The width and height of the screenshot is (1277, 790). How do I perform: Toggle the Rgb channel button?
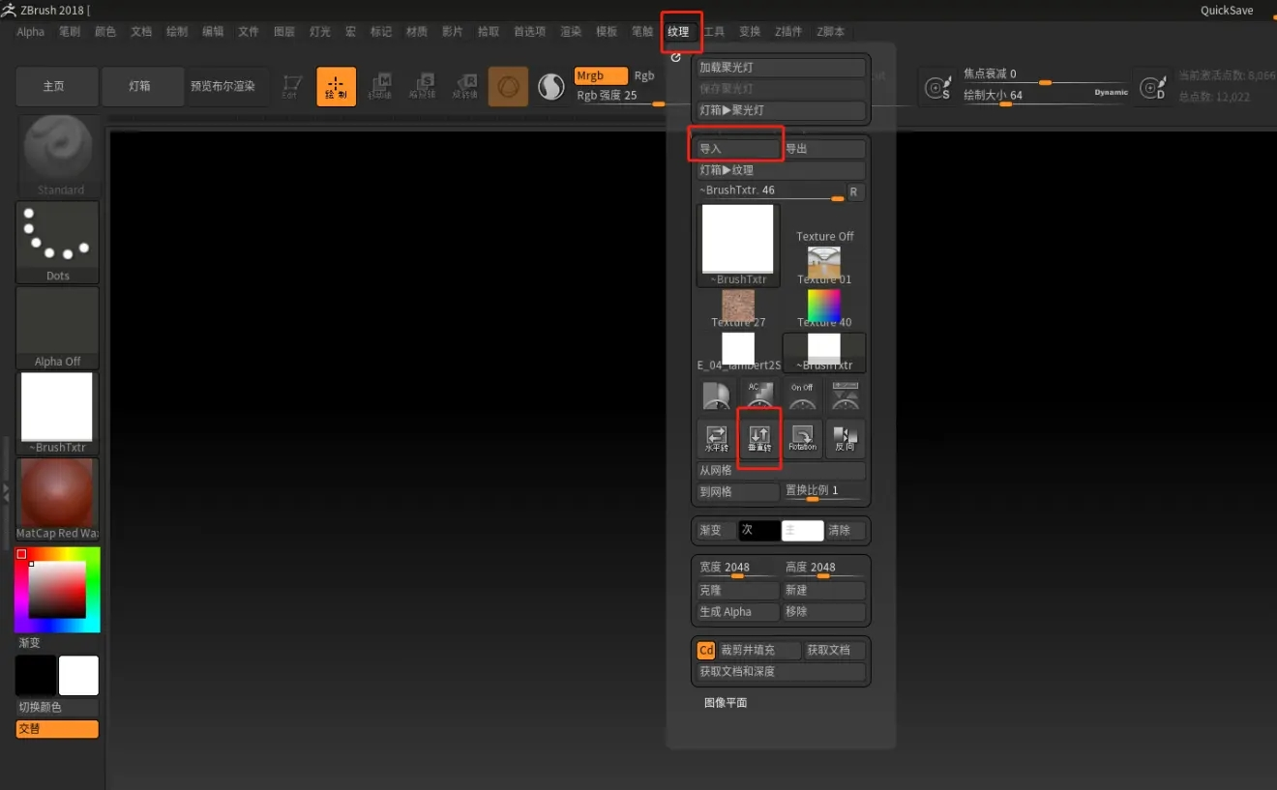(x=644, y=75)
